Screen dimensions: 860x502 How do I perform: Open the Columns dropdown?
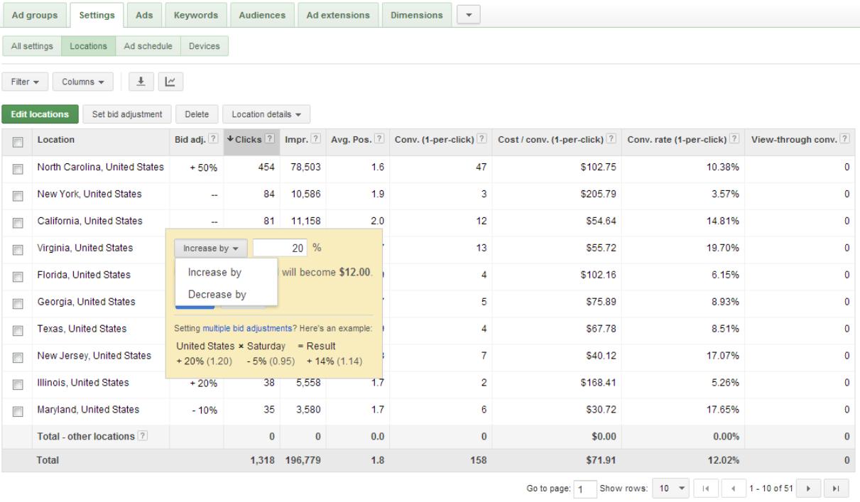pos(82,83)
